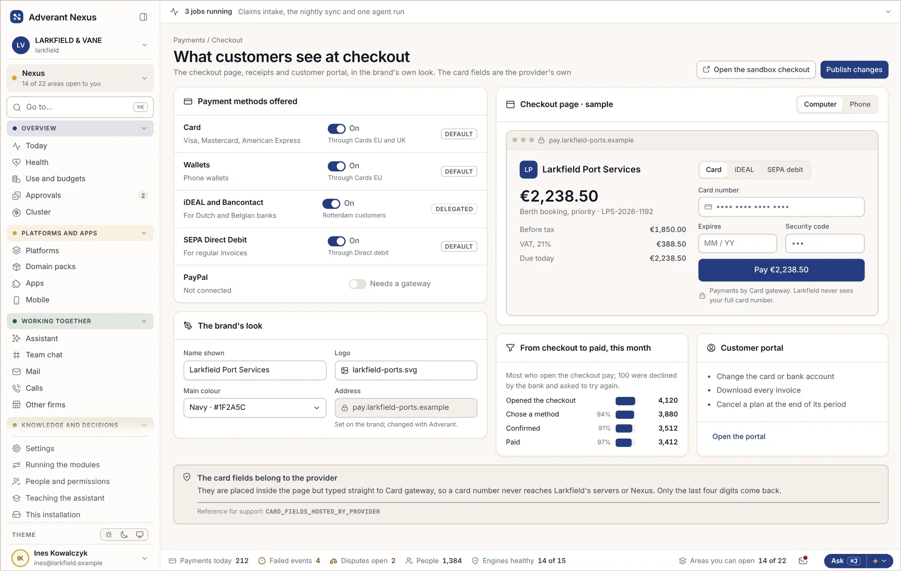Click Publish changes
Screen dimensions: 901x571
(854, 70)
